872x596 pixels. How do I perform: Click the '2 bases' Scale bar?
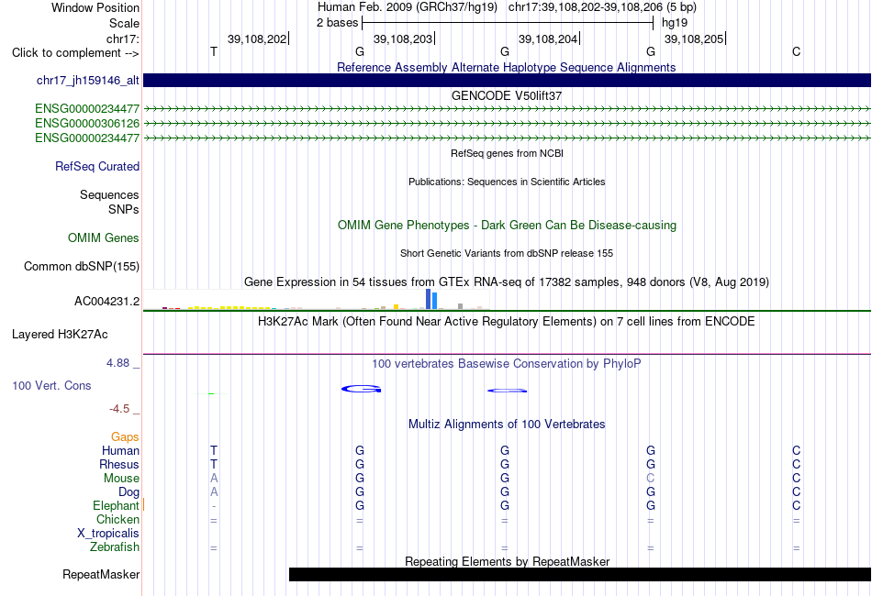508,23
